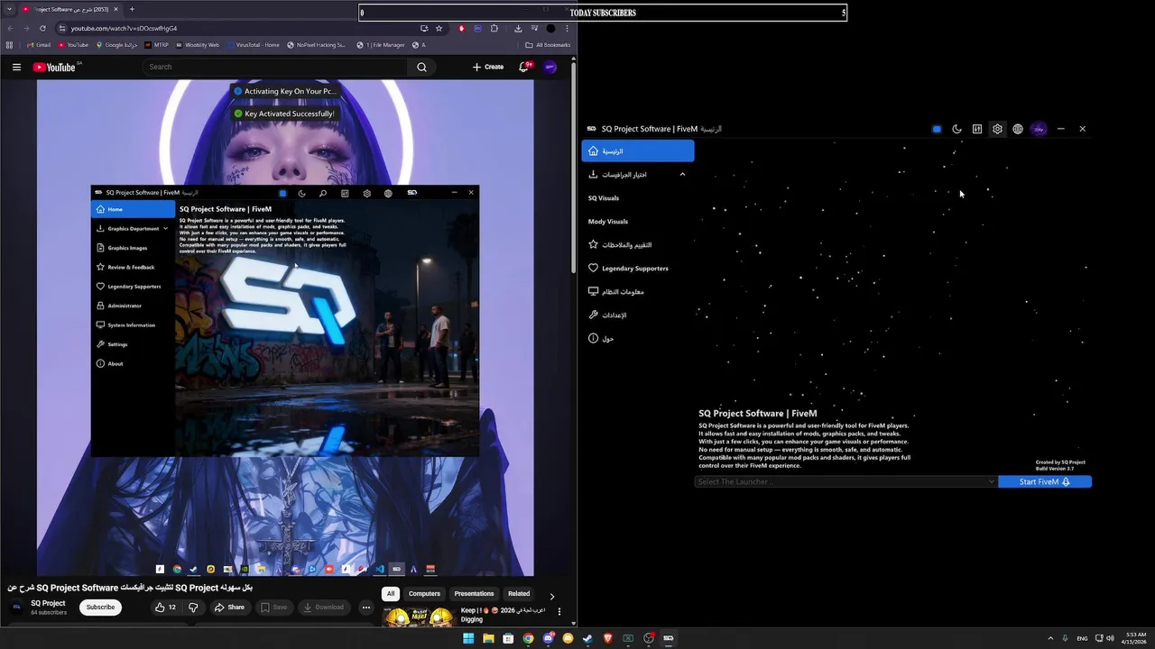
Task: Open Steam from the taskbar
Action: point(587,638)
